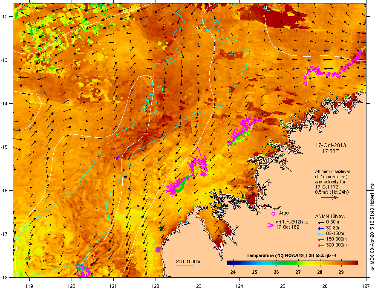Click the magenta Argo circle legend symbol

point(273,214)
